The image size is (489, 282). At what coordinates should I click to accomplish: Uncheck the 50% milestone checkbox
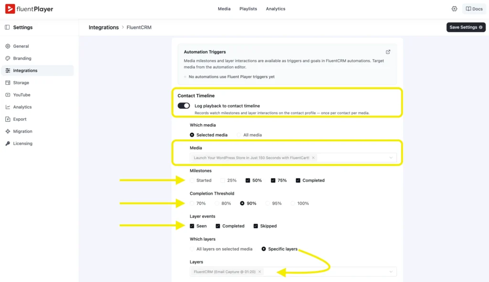pyautogui.click(x=248, y=180)
